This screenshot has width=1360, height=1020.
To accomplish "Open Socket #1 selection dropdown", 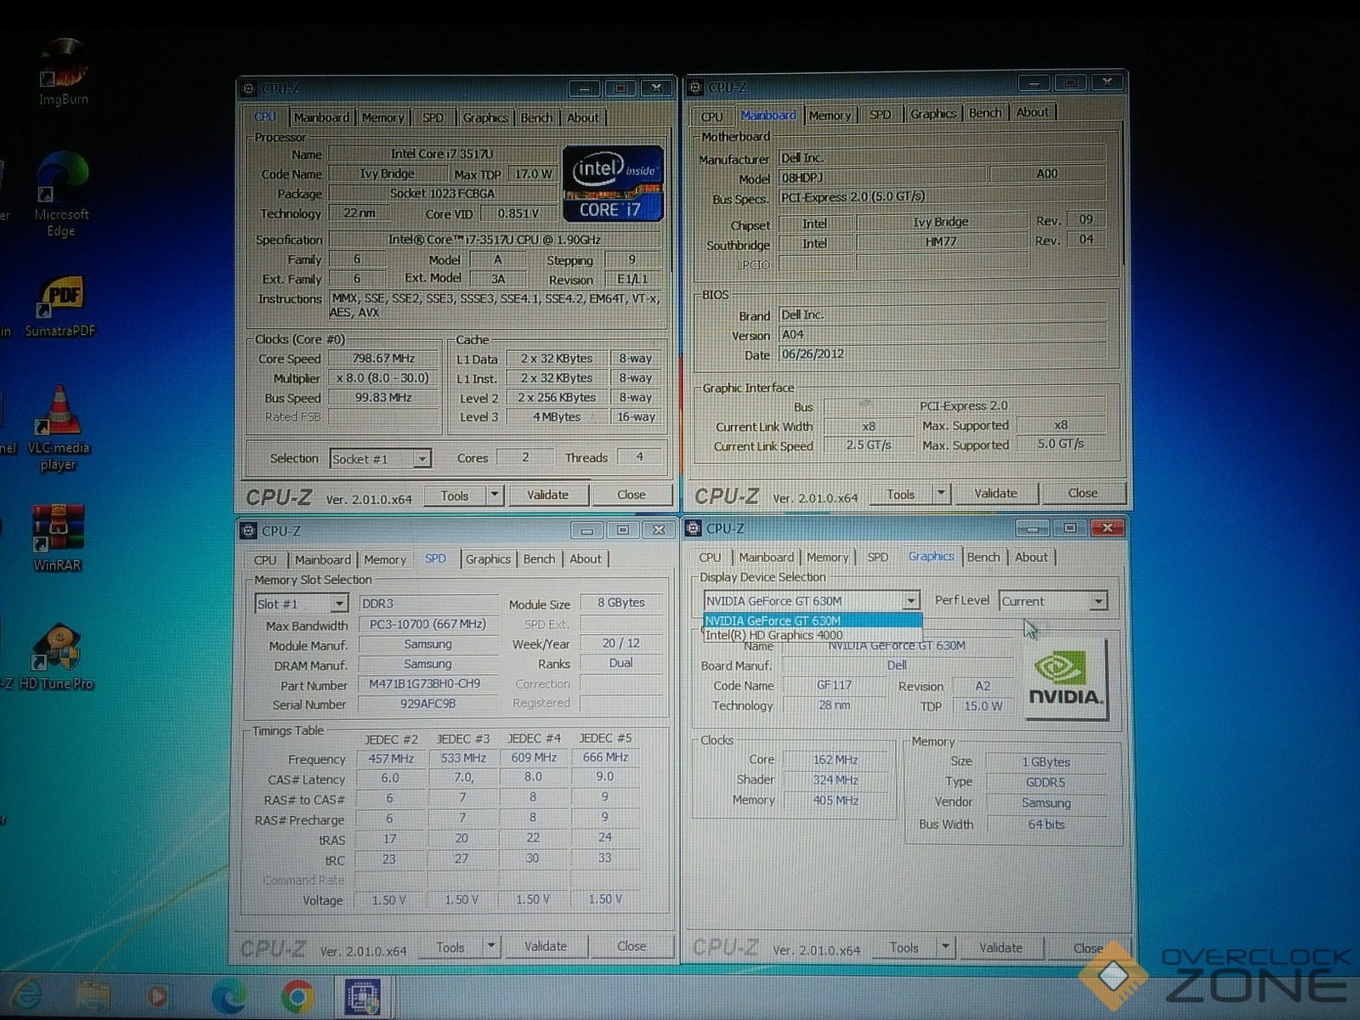I will tap(422, 459).
